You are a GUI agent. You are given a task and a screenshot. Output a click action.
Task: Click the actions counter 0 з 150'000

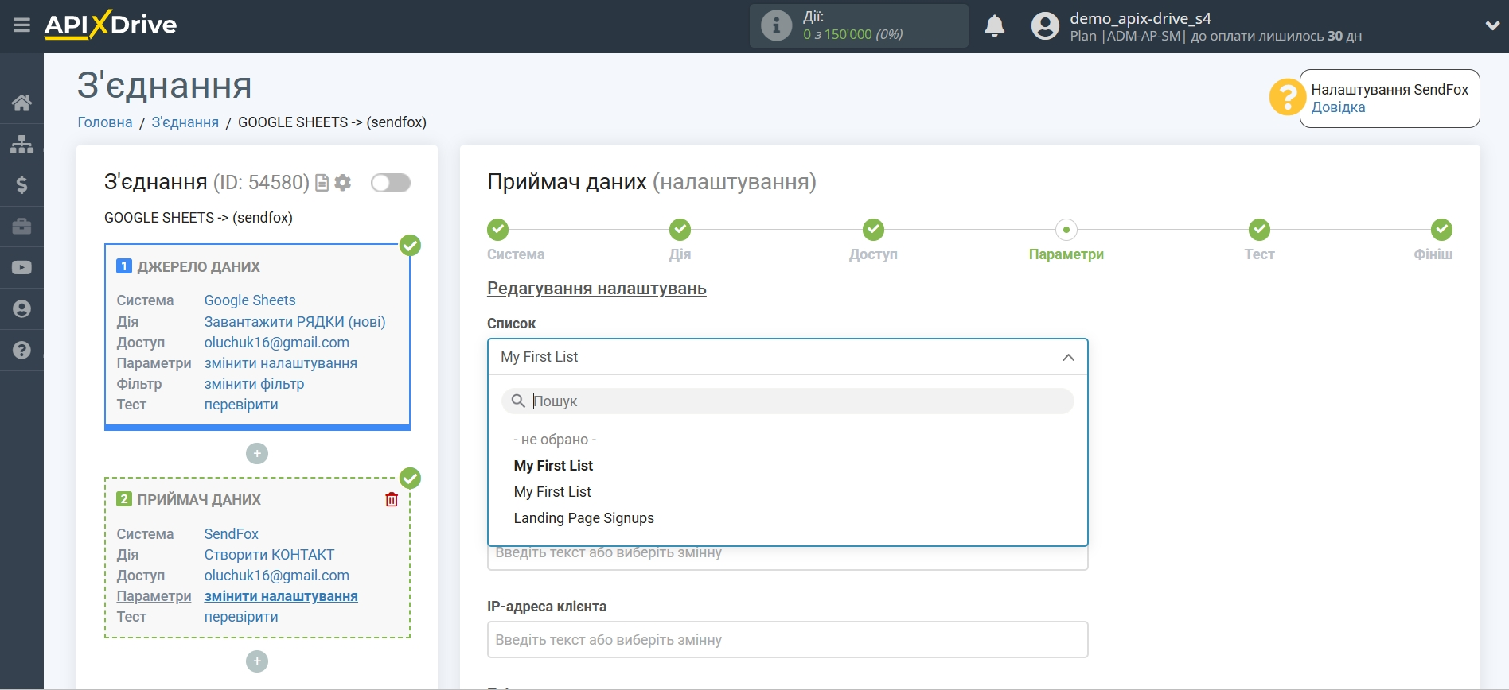tap(852, 34)
